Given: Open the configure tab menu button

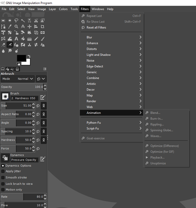Looking at the screenshot, I should point(45,69).
